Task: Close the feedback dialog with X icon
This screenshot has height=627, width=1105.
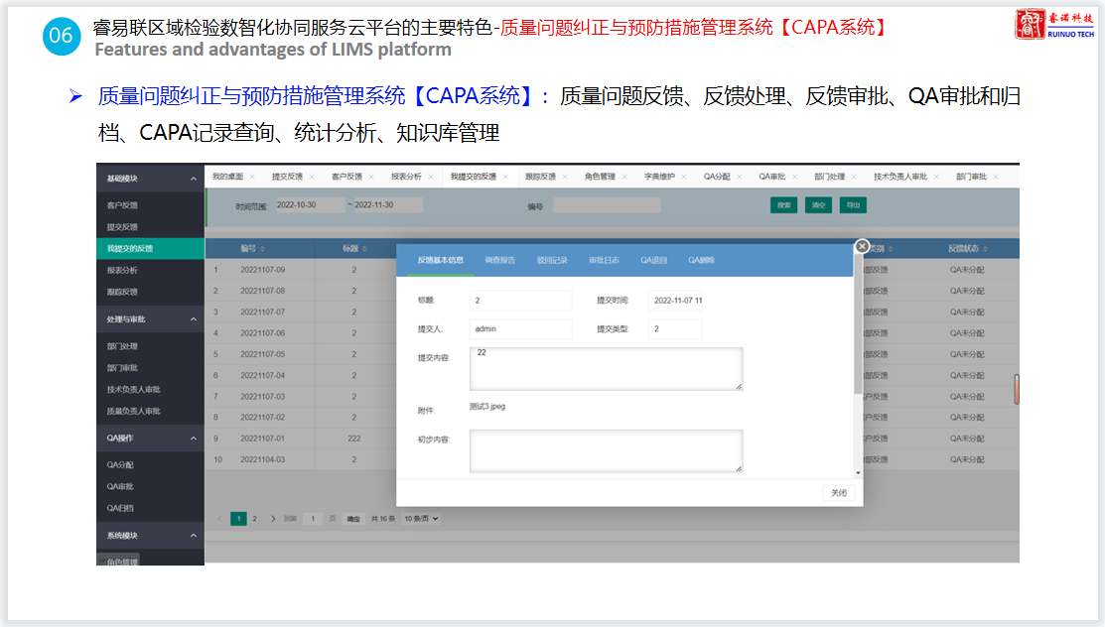Action: click(x=862, y=246)
